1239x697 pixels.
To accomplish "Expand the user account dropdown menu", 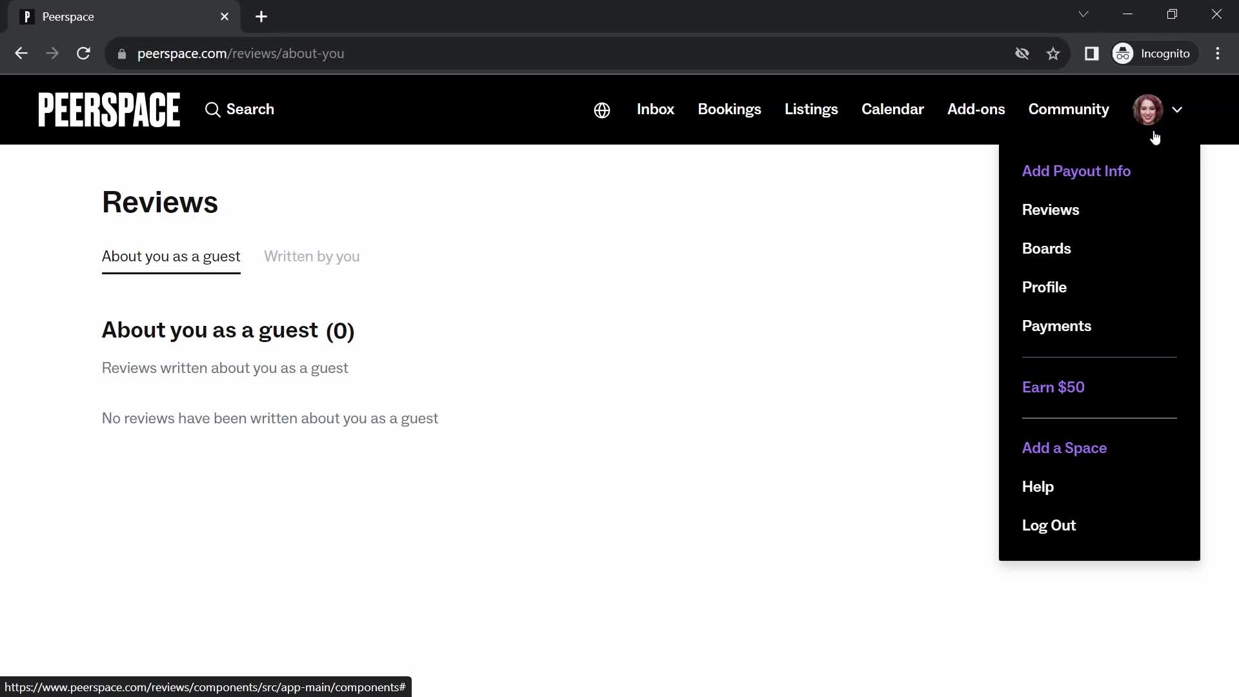I will point(1159,109).
